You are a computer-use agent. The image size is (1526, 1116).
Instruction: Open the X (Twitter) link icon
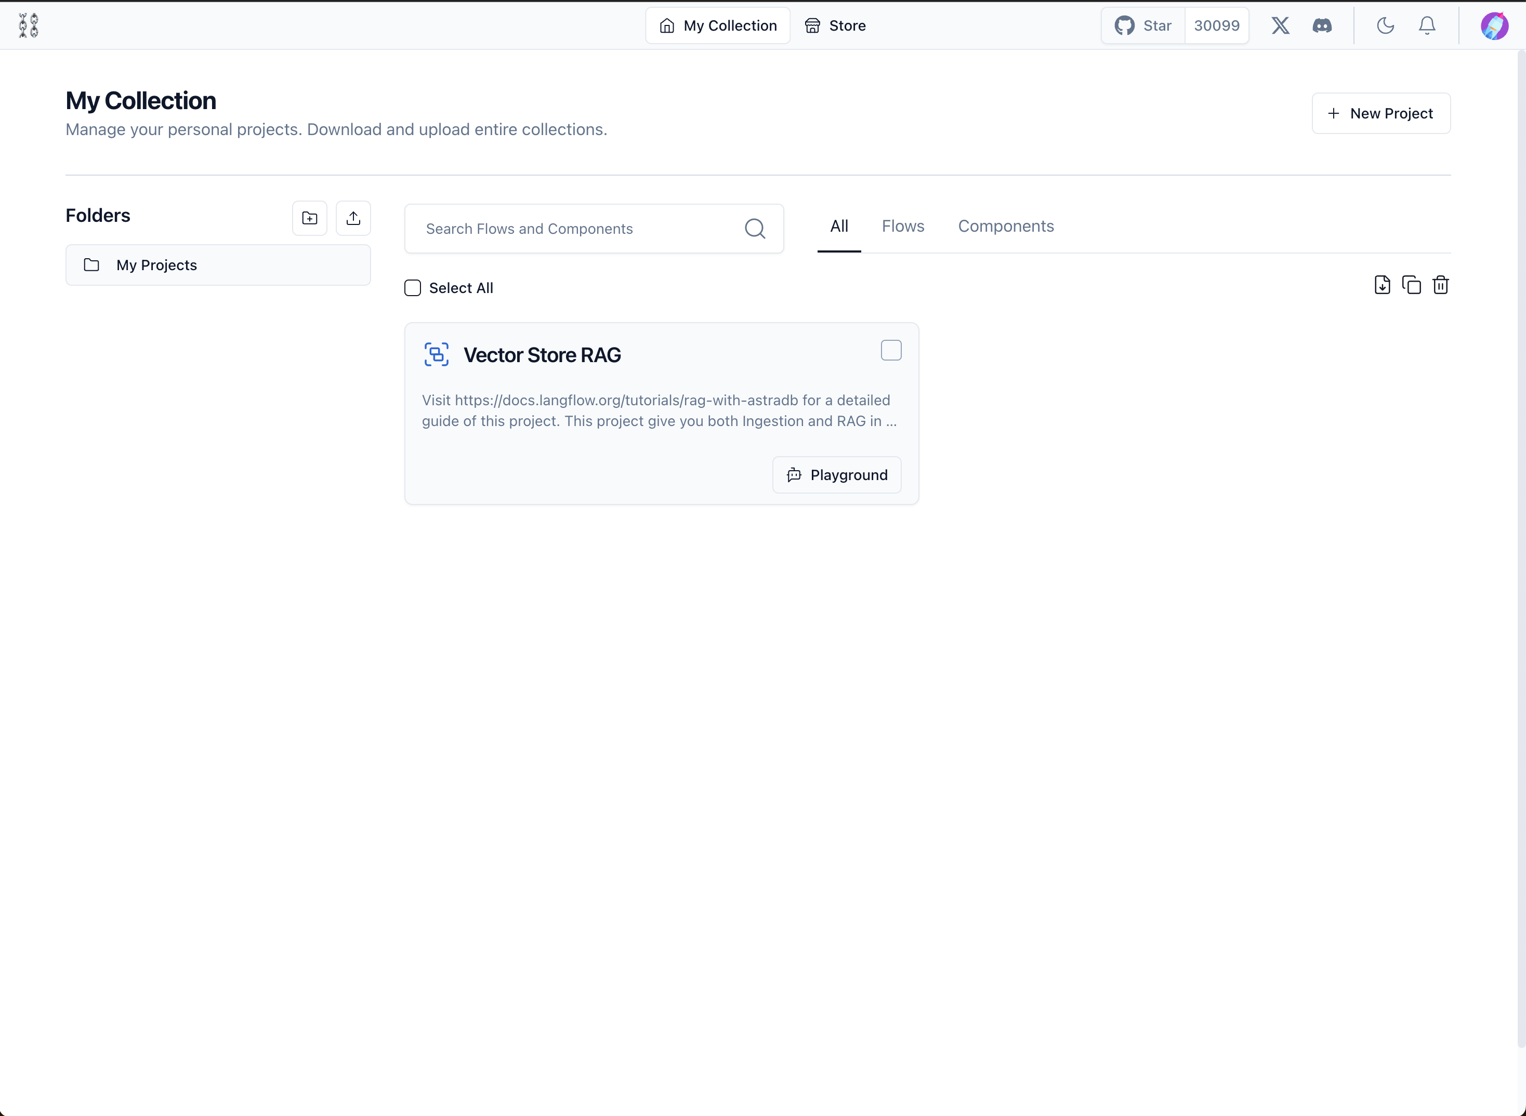tap(1280, 25)
